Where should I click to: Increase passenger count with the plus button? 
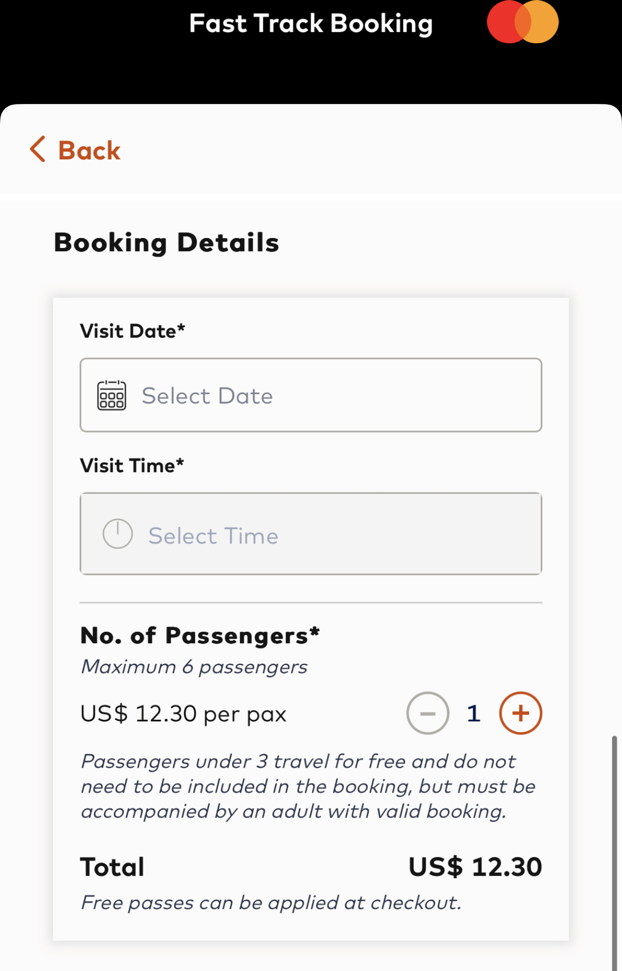[x=520, y=713]
